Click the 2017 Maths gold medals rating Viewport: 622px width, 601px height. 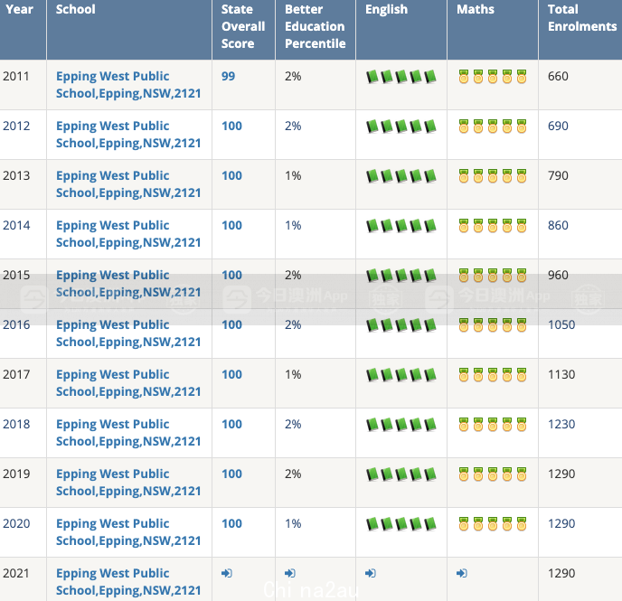tap(493, 375)
